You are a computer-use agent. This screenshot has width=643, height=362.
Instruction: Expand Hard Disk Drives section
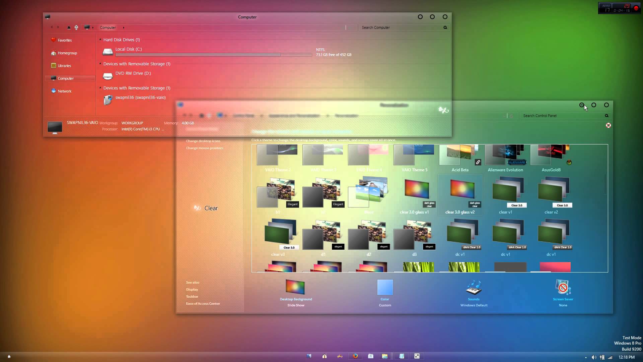click(x=99, y=39)
